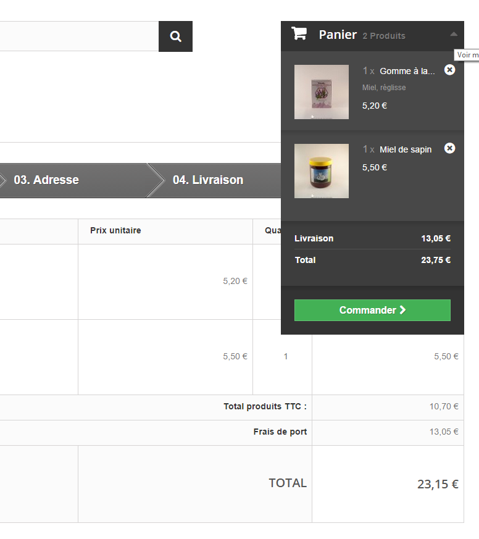This screenshot has height=539, width=479.
Task: Focus the search input field
Action: (79, 36)
